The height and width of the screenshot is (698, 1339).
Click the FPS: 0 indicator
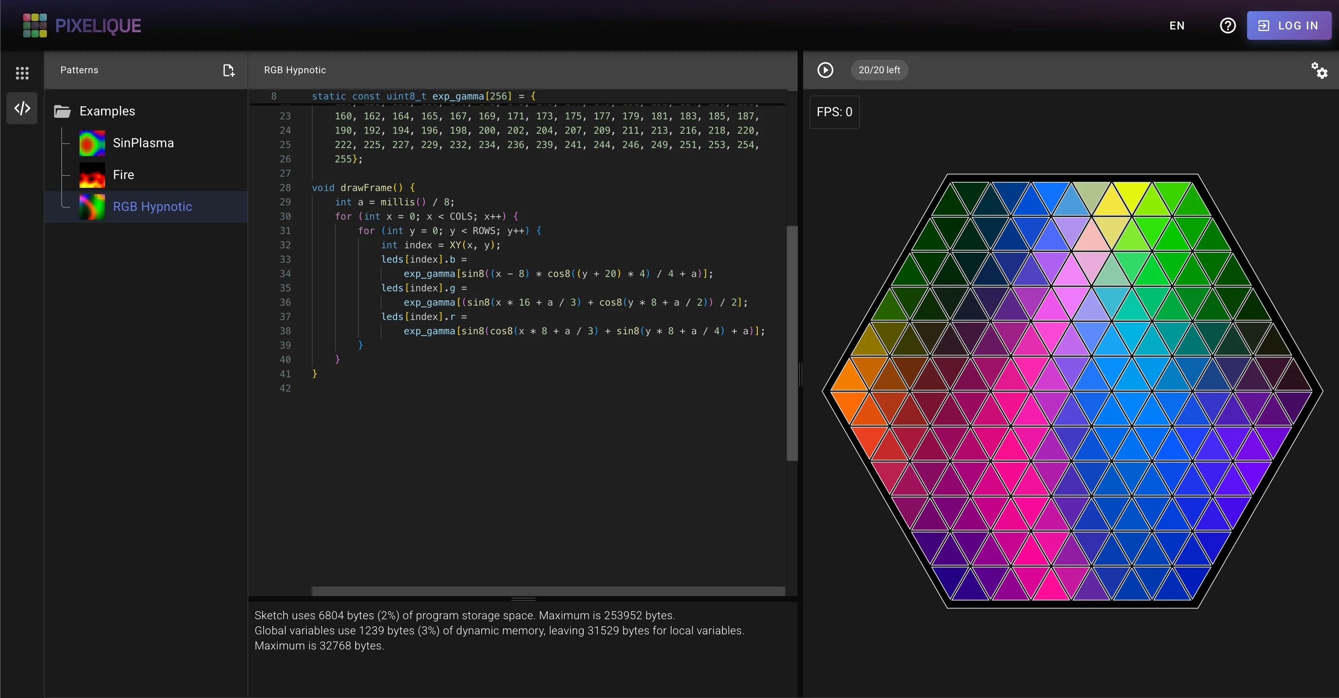click(834, 112)
